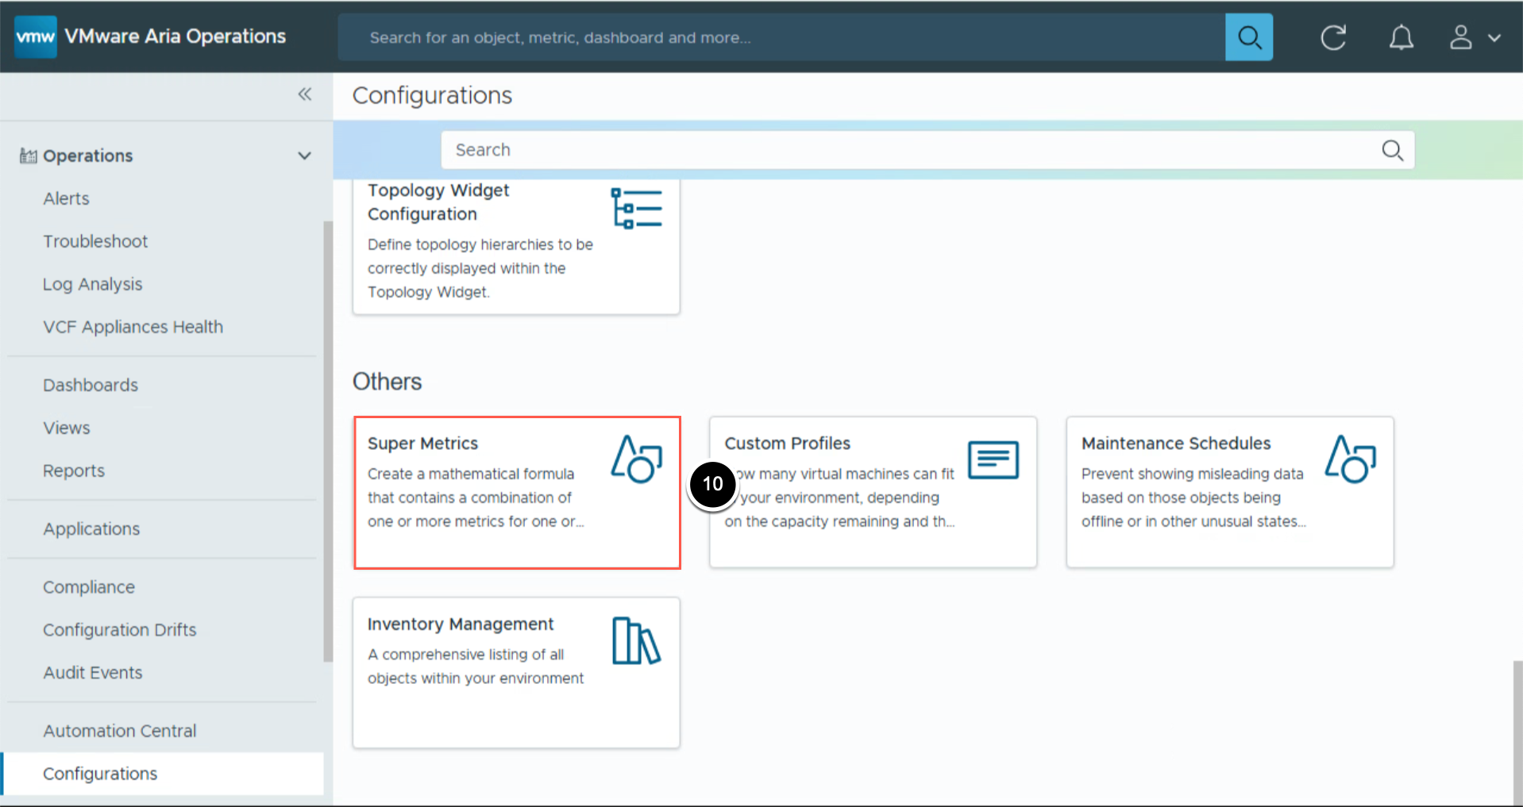Go to Dashboards in the sidebar

point(91,385)
